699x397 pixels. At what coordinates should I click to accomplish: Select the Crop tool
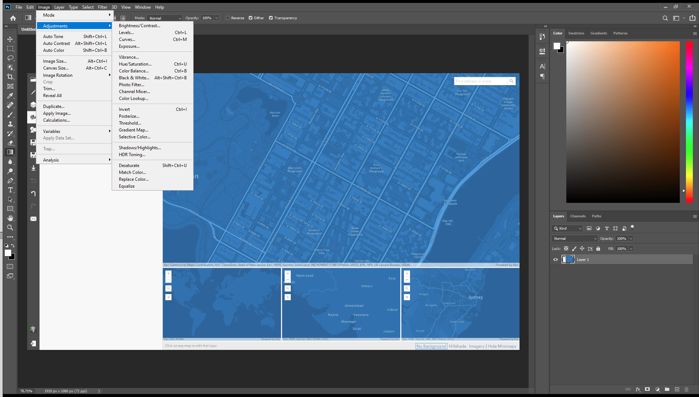(10, 77)
